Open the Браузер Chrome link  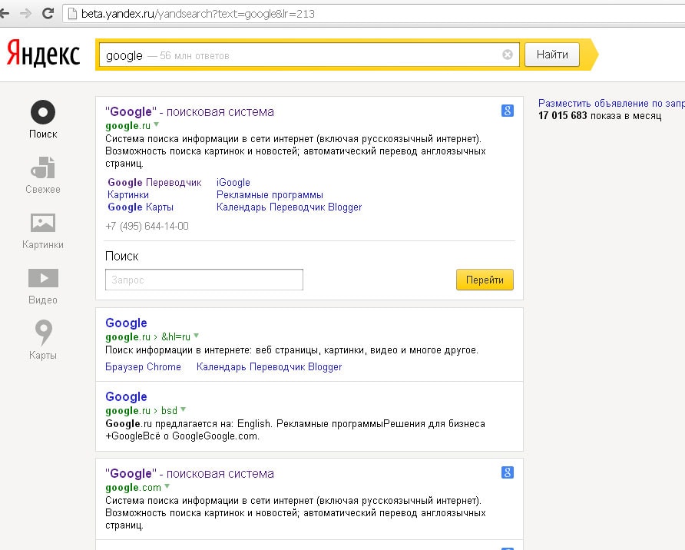[x=143, y=367]
